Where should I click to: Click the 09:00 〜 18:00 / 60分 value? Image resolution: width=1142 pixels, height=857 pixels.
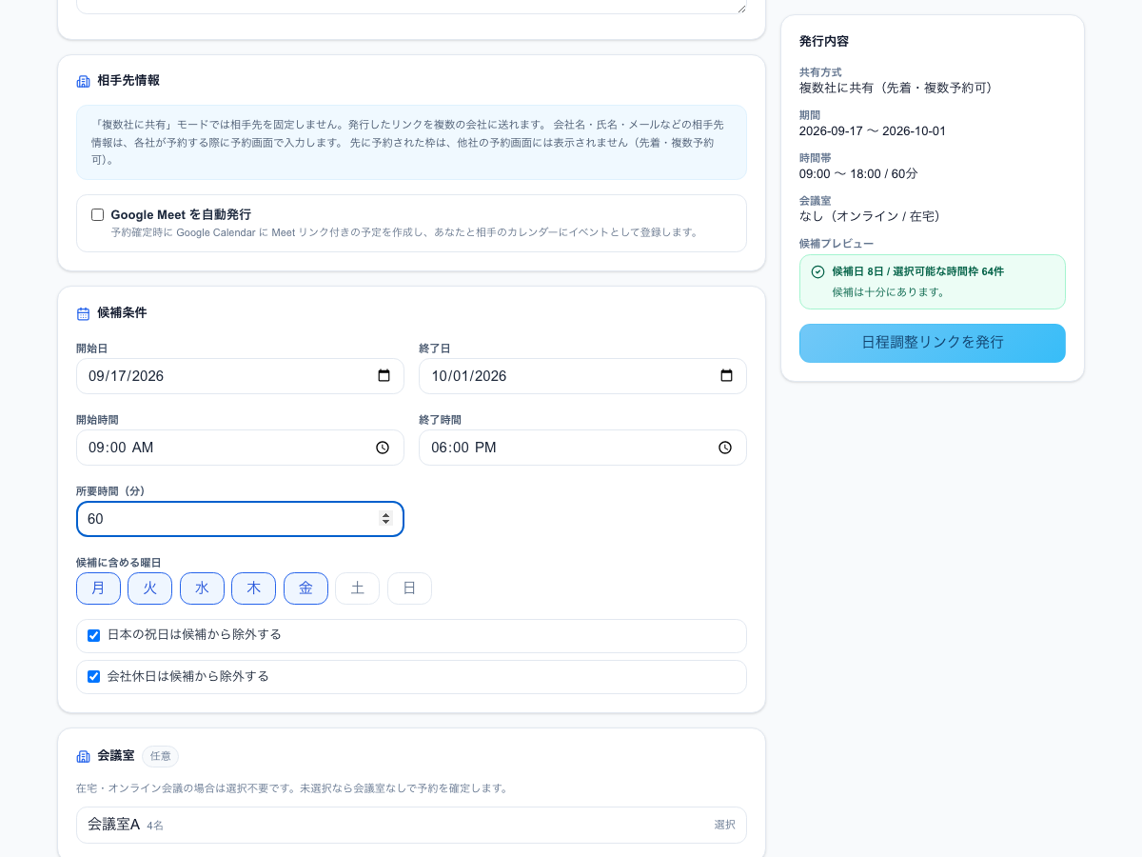858,174
